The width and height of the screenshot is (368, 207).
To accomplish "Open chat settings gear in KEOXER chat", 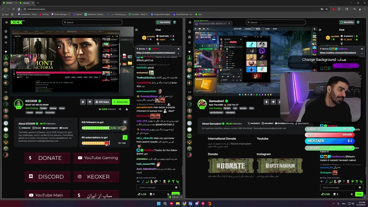I will 168,194.
